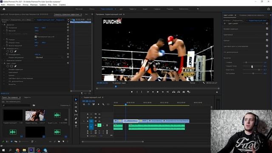This screenshot has width=272, height=153.
Task: Click Quick Export icon at top right
Action: pos(269,9)
